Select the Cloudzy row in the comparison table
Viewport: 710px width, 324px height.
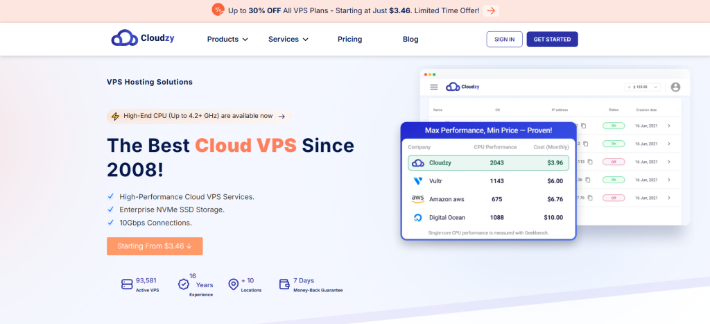(488, 162)
